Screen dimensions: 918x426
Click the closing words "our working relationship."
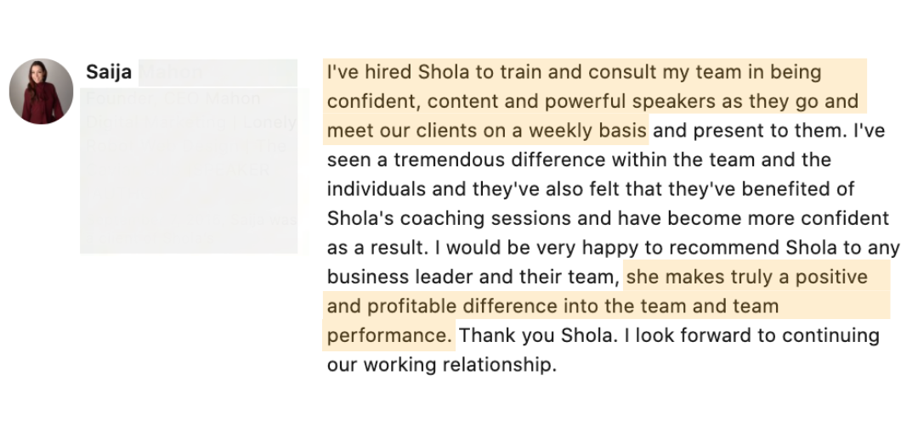coord(441,365)
